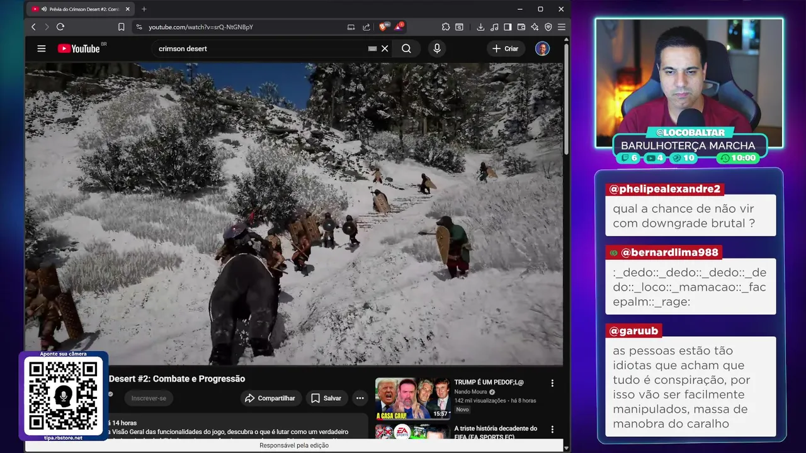Open the on-screen keyboard icon in search box
The width and height of the screenshot is (806, 453).
[372, 48]
